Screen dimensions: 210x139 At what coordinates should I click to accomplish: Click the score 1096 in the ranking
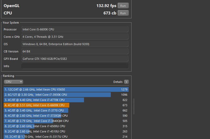(124, 95)
